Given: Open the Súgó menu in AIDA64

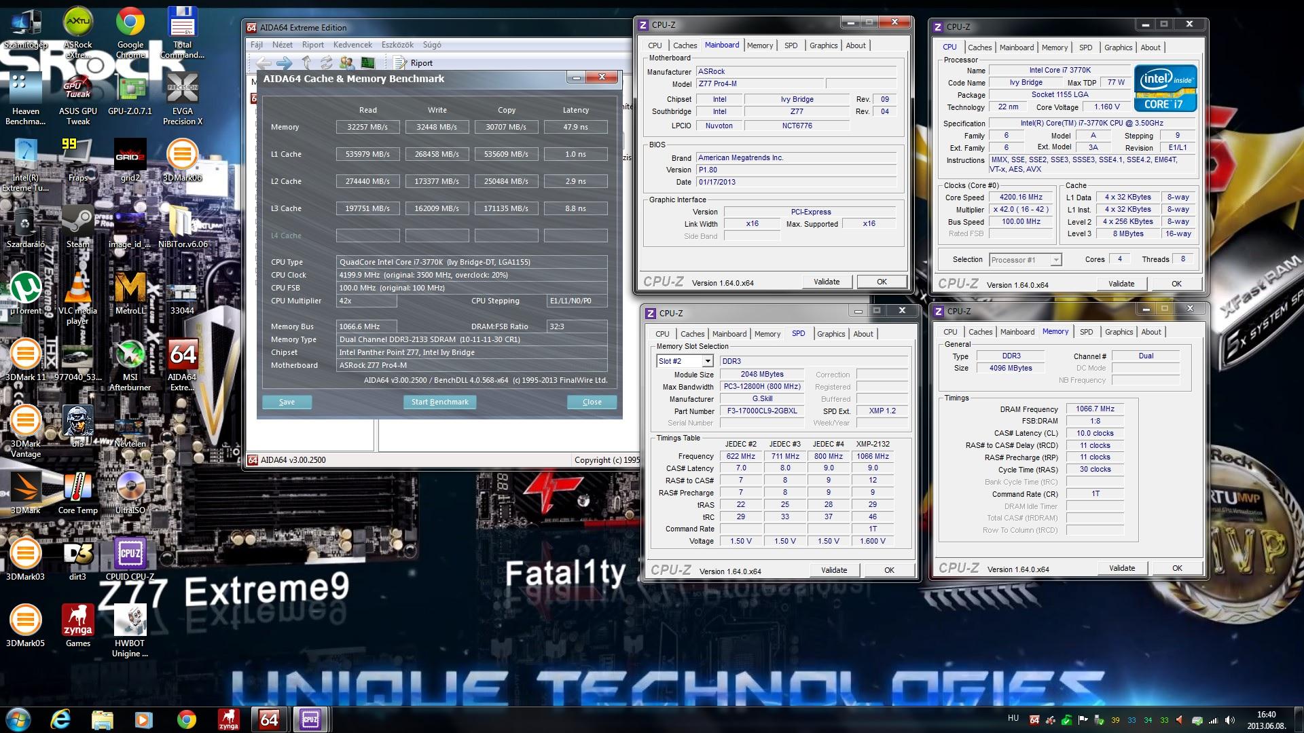Looking at the screenshot, I should 432,45.
